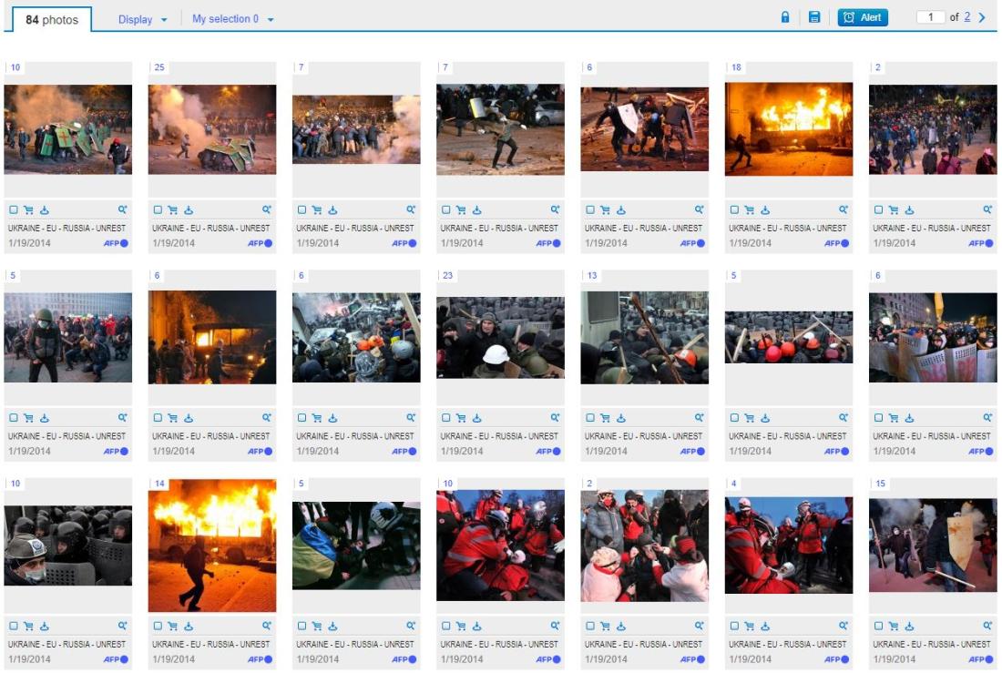Open the lock icon in the top bar

click(x=784, y=17)
